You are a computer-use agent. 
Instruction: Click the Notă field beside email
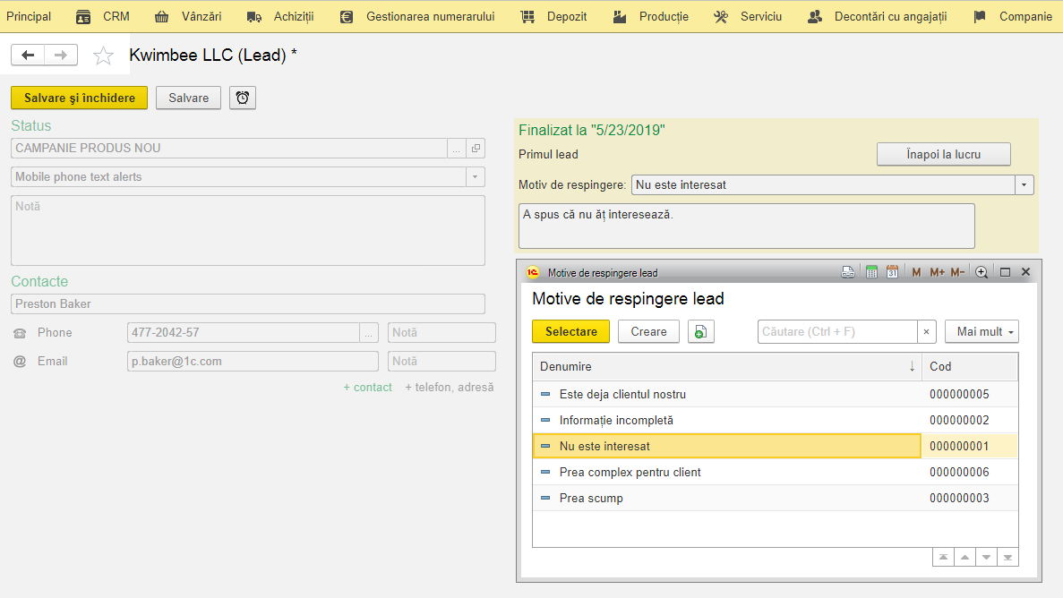442,362
